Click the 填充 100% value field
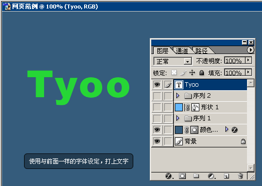Screen dimensions: 262x186 click(x=234, y=73)
